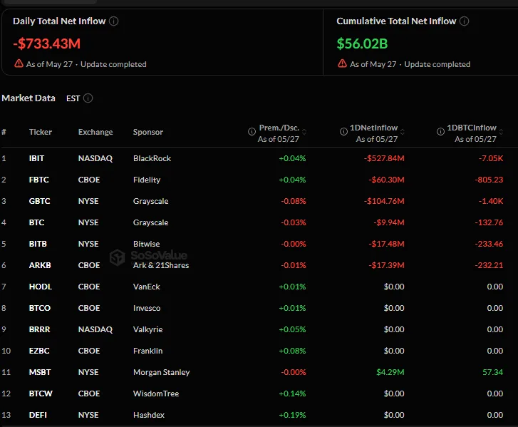The width and height of the screenshot is (518, 427).
Task: Click warning icon under the -$733.43M value
Action: 19,63
